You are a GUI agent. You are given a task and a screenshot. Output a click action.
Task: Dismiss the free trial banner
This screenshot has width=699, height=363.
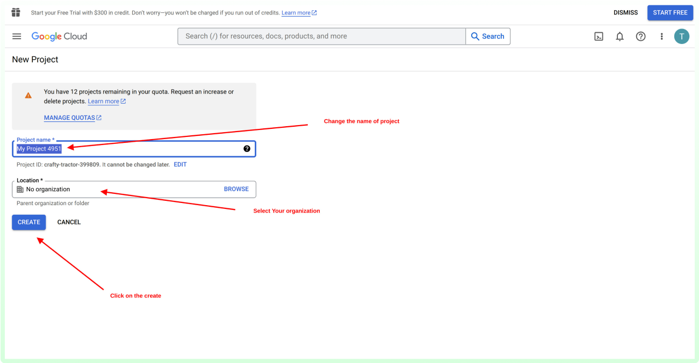(625, 13)
